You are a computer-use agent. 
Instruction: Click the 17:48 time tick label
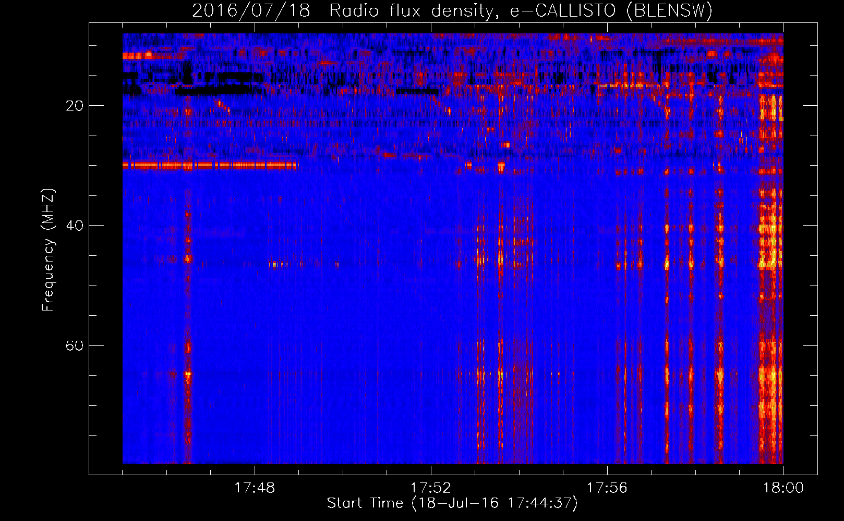click(255, 488)
